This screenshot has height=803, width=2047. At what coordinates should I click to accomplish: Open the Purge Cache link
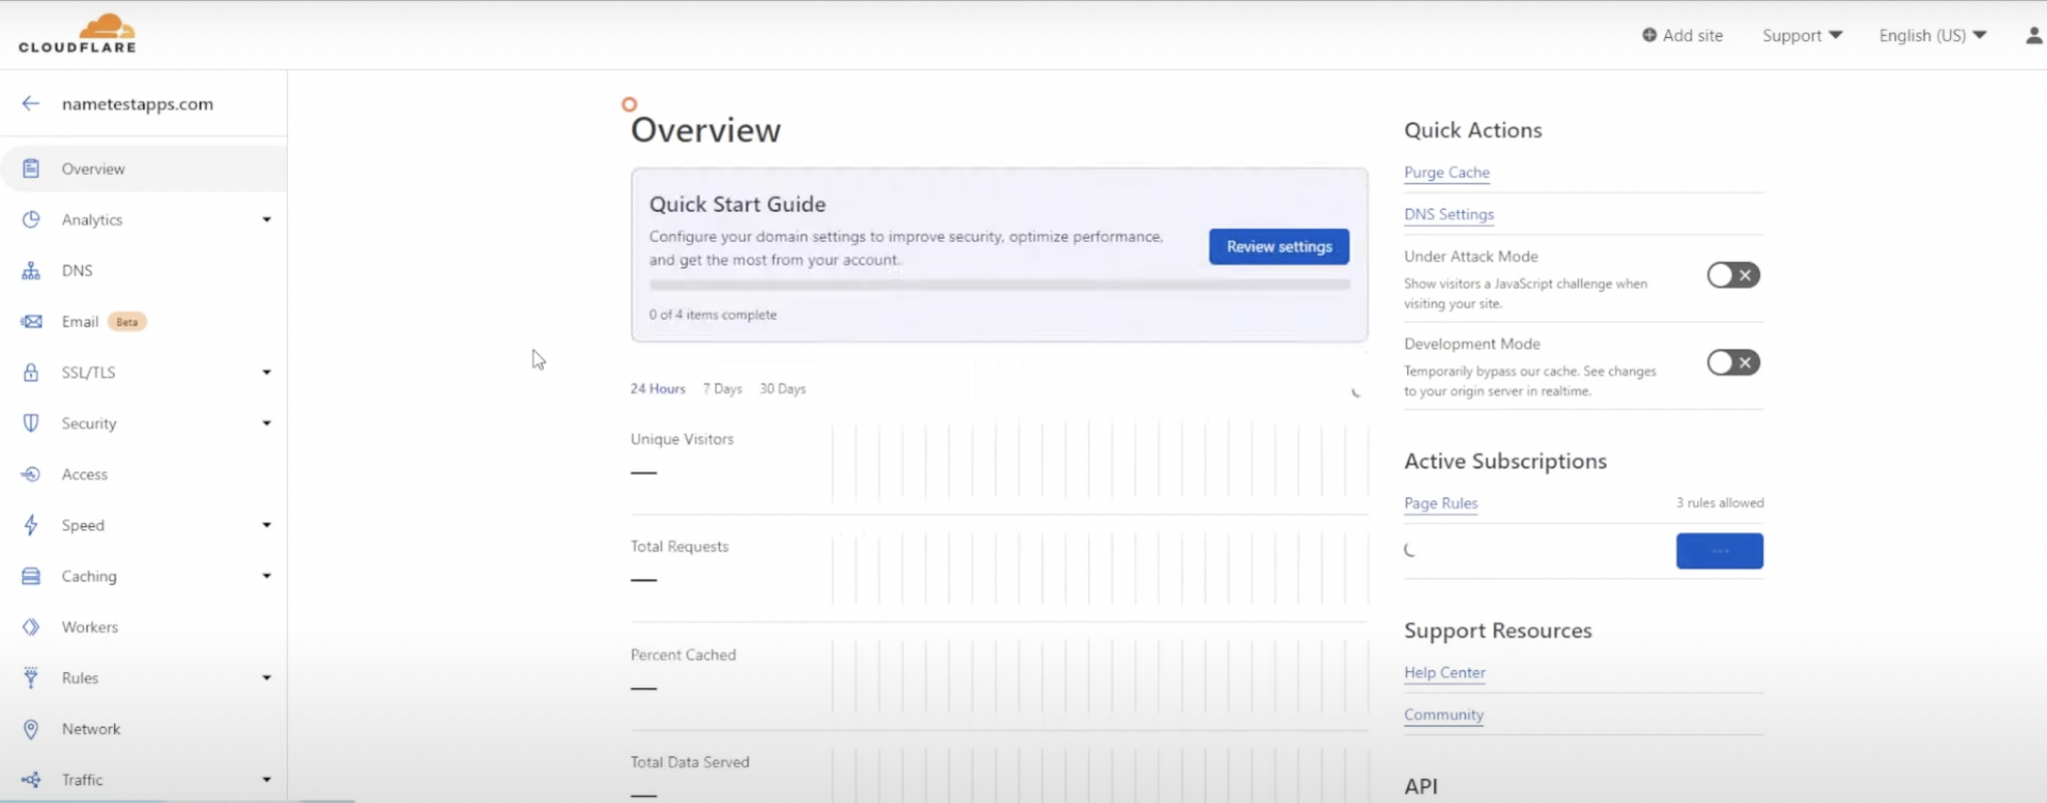(1446, 173)
